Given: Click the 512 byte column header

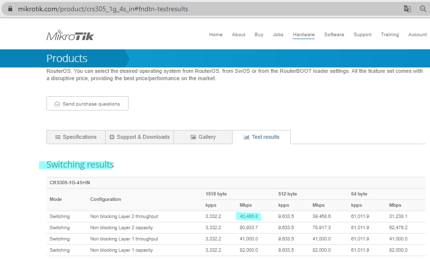Looking at the screenshot, I should pyautogui.click(x=288, y=194).
